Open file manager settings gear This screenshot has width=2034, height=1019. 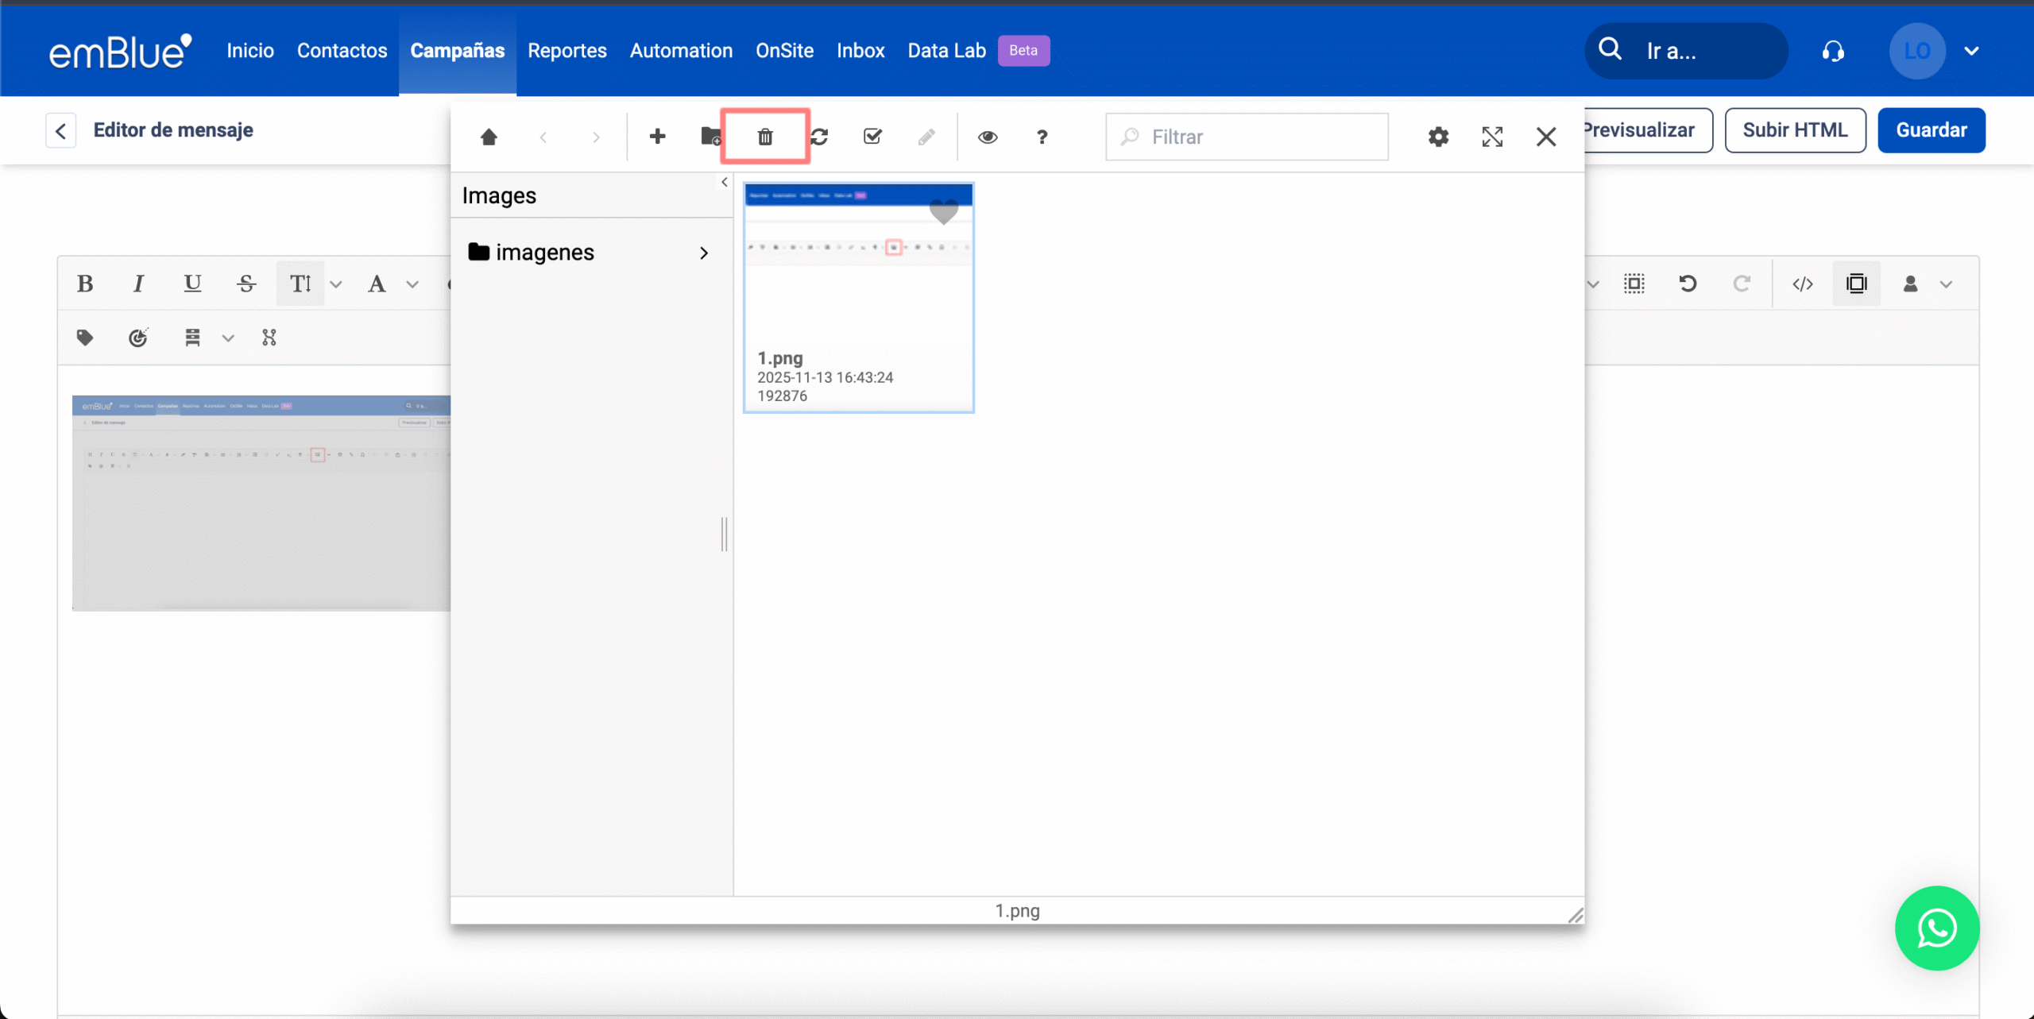tap(1438, 137)
